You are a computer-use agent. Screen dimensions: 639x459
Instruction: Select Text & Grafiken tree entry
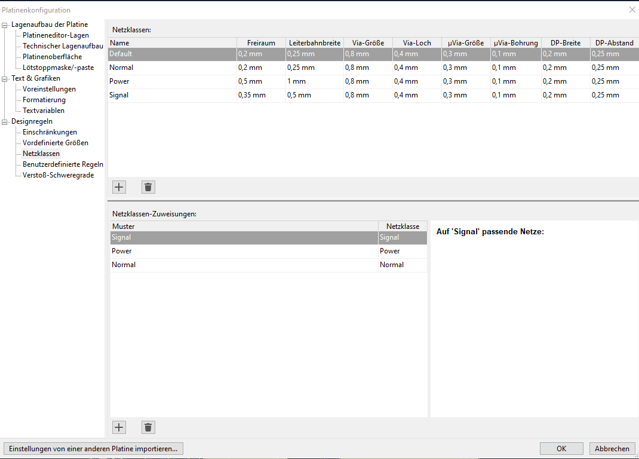tap(36, 78)
